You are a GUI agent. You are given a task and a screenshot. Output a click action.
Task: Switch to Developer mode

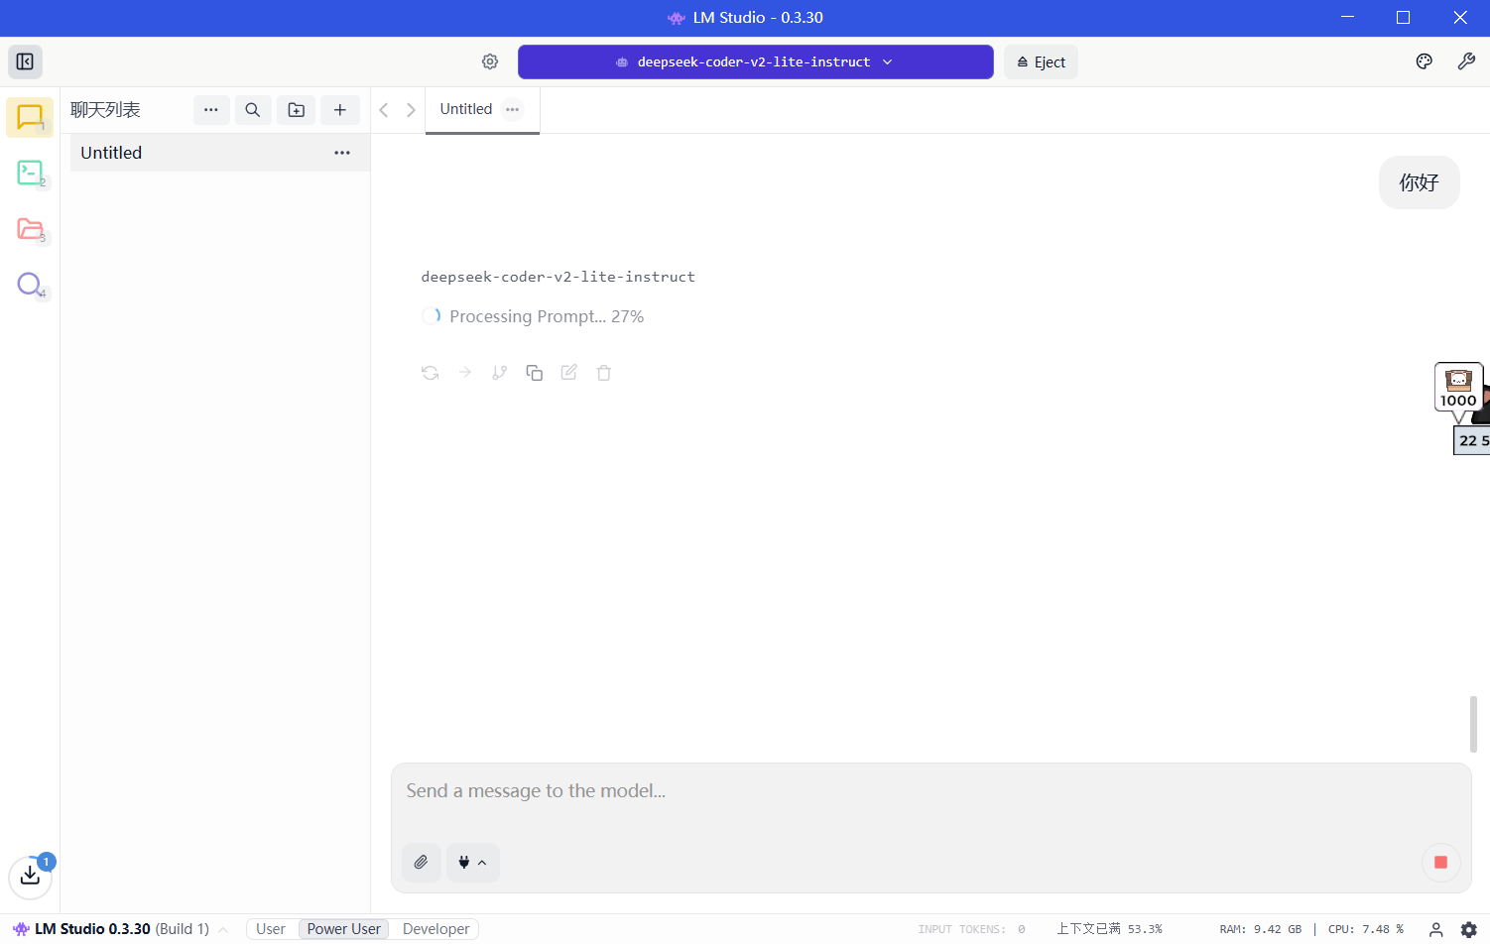[435, 929]
